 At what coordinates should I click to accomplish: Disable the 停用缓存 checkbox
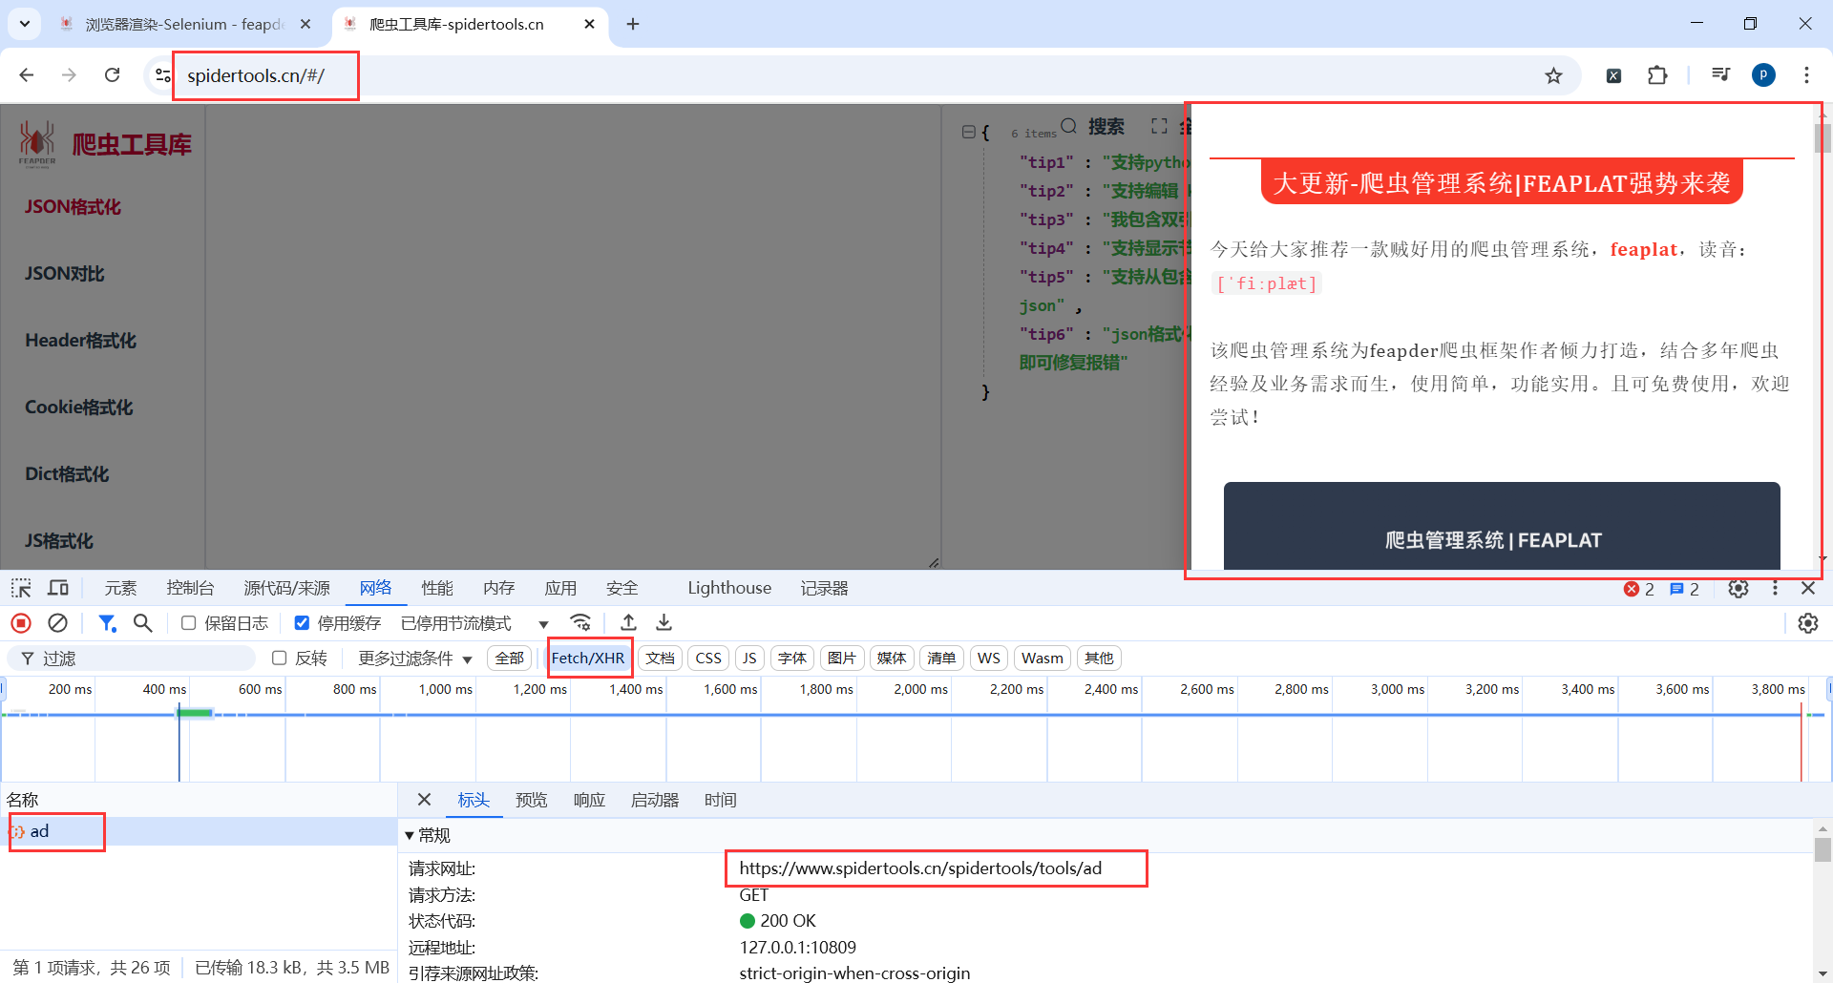tap(302, 622)
